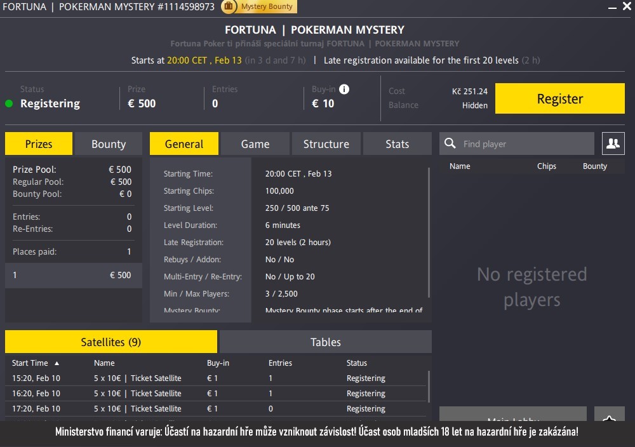635x447 pixels.
Task: Switch to the Prizes tab
Action: [39, 143]
